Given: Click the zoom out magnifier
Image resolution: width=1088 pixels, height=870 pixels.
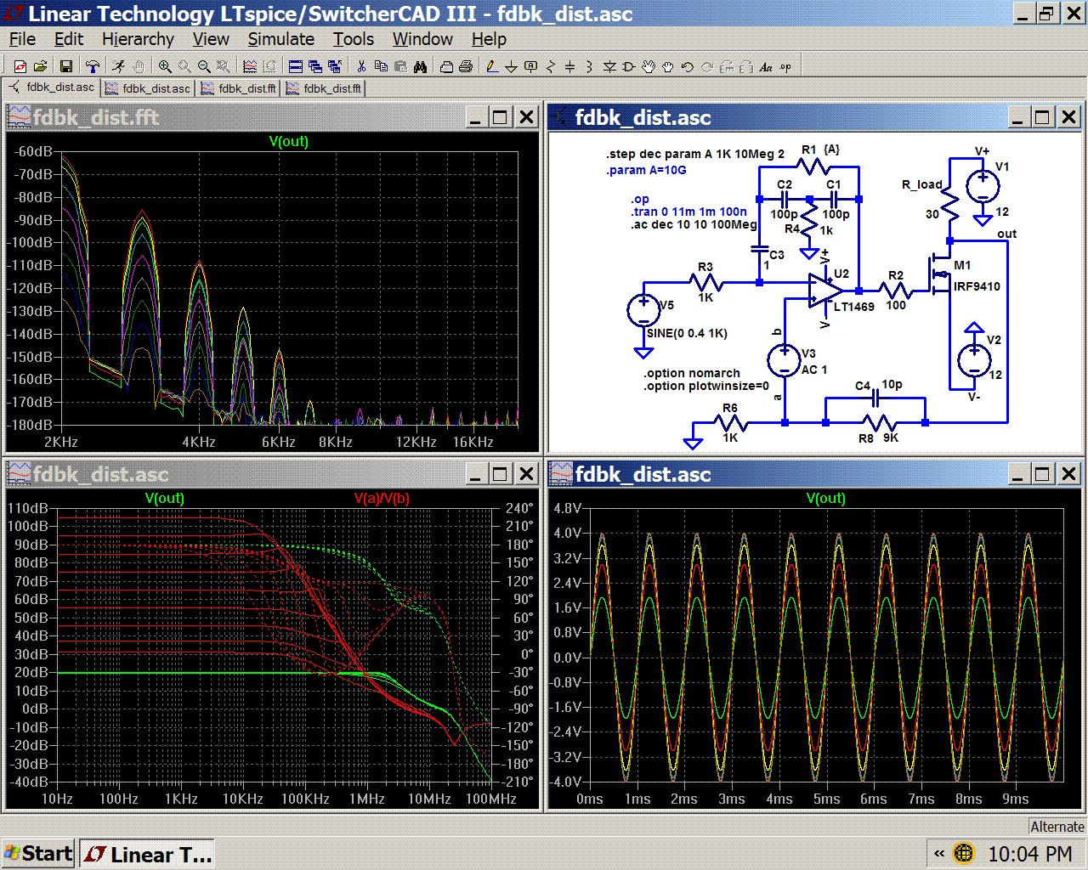Looking at the screenshot, I should [204, 66].
